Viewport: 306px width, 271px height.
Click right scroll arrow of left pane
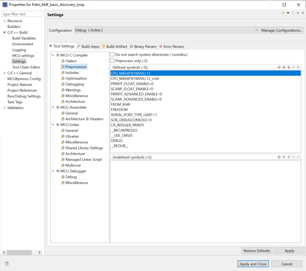pyautogui.click(x=39, y=252)
